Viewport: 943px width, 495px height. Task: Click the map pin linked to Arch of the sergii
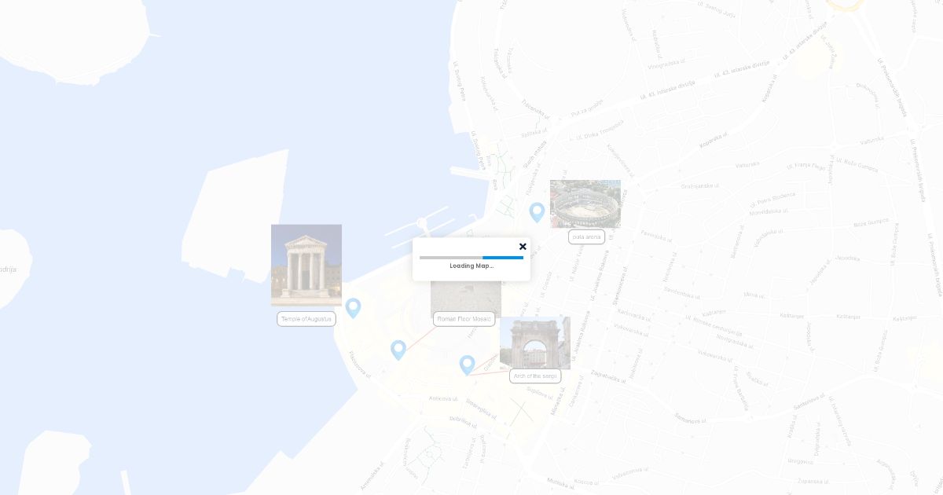coord(467,364)
